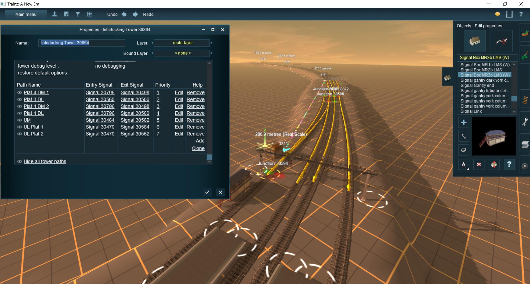
Task: Click the Clone path link
Action: pos(198,148)
